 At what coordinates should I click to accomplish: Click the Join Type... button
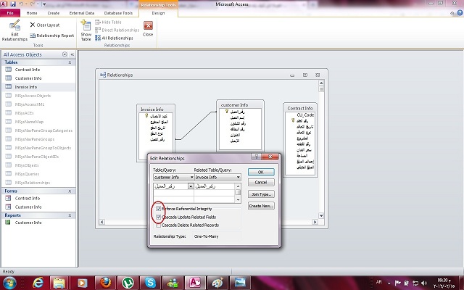261,194
